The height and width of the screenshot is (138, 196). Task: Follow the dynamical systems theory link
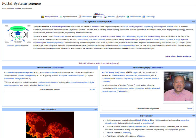(x=110, y=37)
